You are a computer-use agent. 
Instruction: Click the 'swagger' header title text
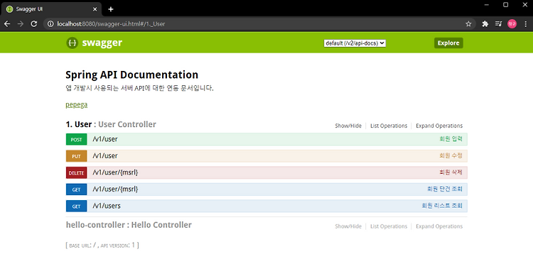click(x=102, y=43)
